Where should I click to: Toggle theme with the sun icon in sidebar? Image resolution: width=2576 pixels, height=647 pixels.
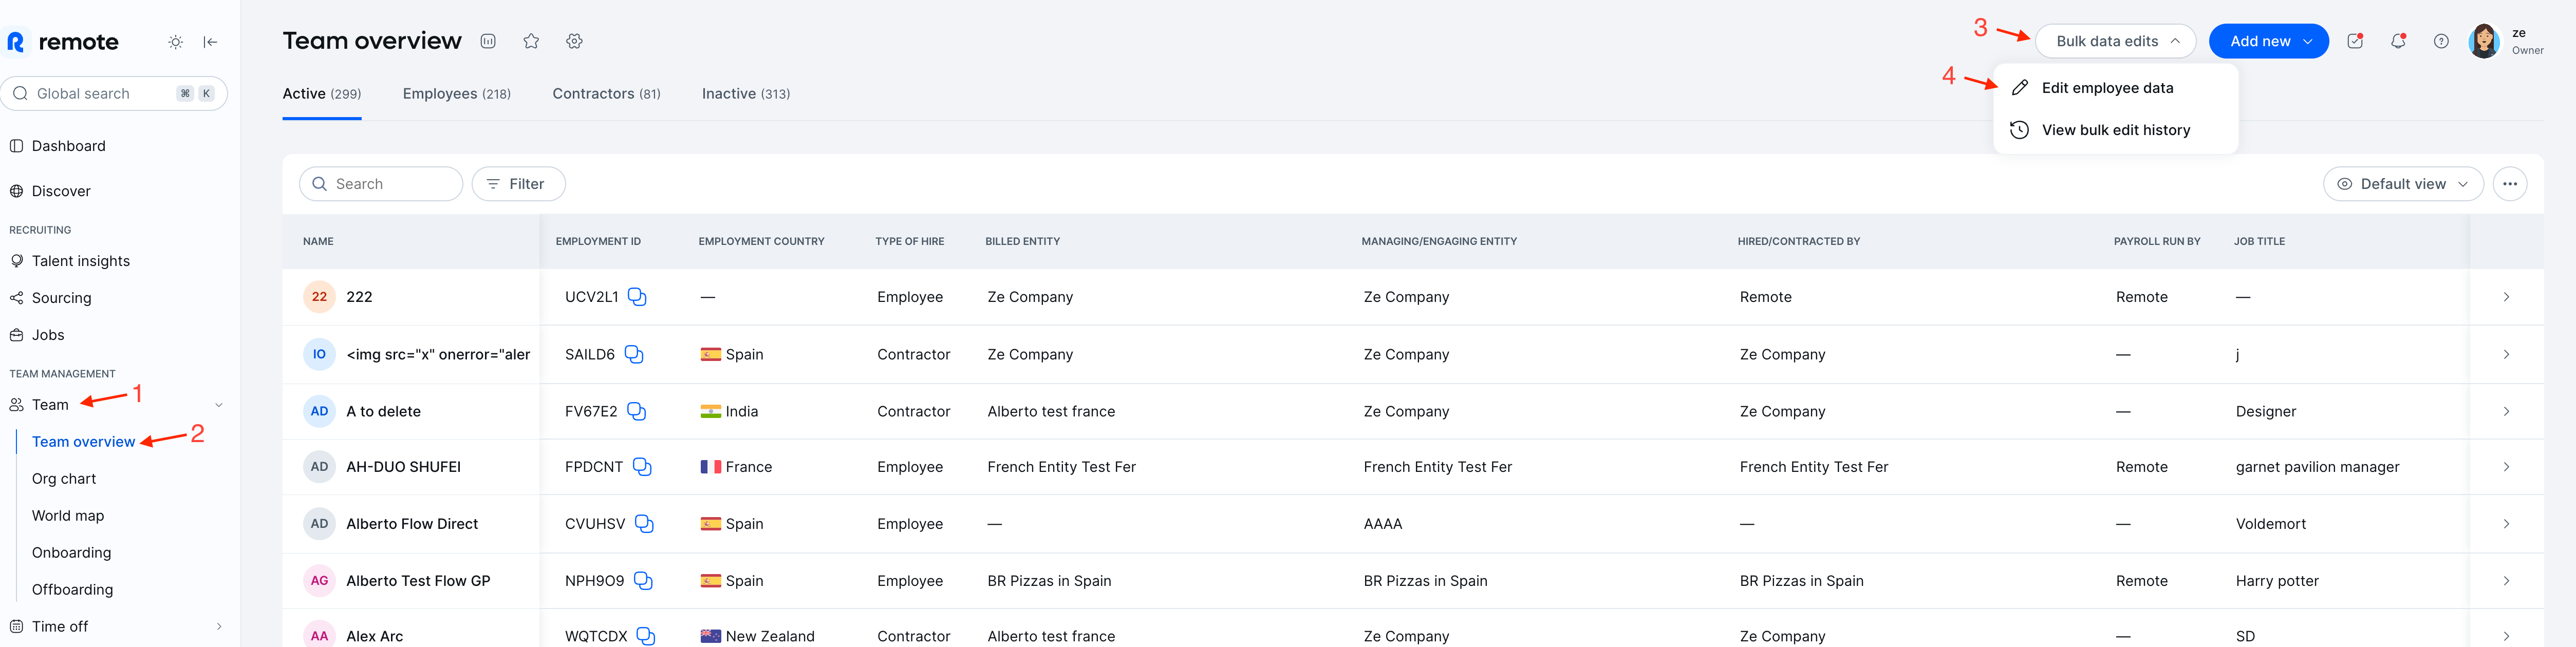pyautogui.click(x=175, y=42)
